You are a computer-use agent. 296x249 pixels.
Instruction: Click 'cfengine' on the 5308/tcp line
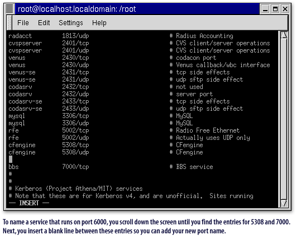22,145
